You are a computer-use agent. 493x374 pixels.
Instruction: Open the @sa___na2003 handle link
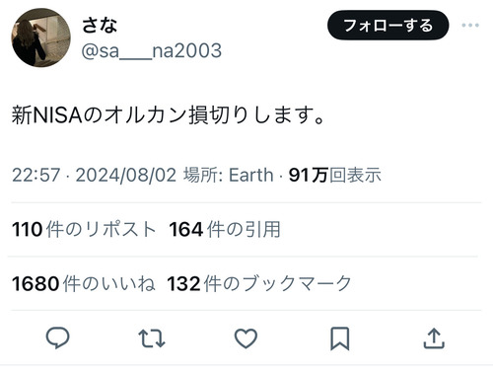(x=152, y=50)
